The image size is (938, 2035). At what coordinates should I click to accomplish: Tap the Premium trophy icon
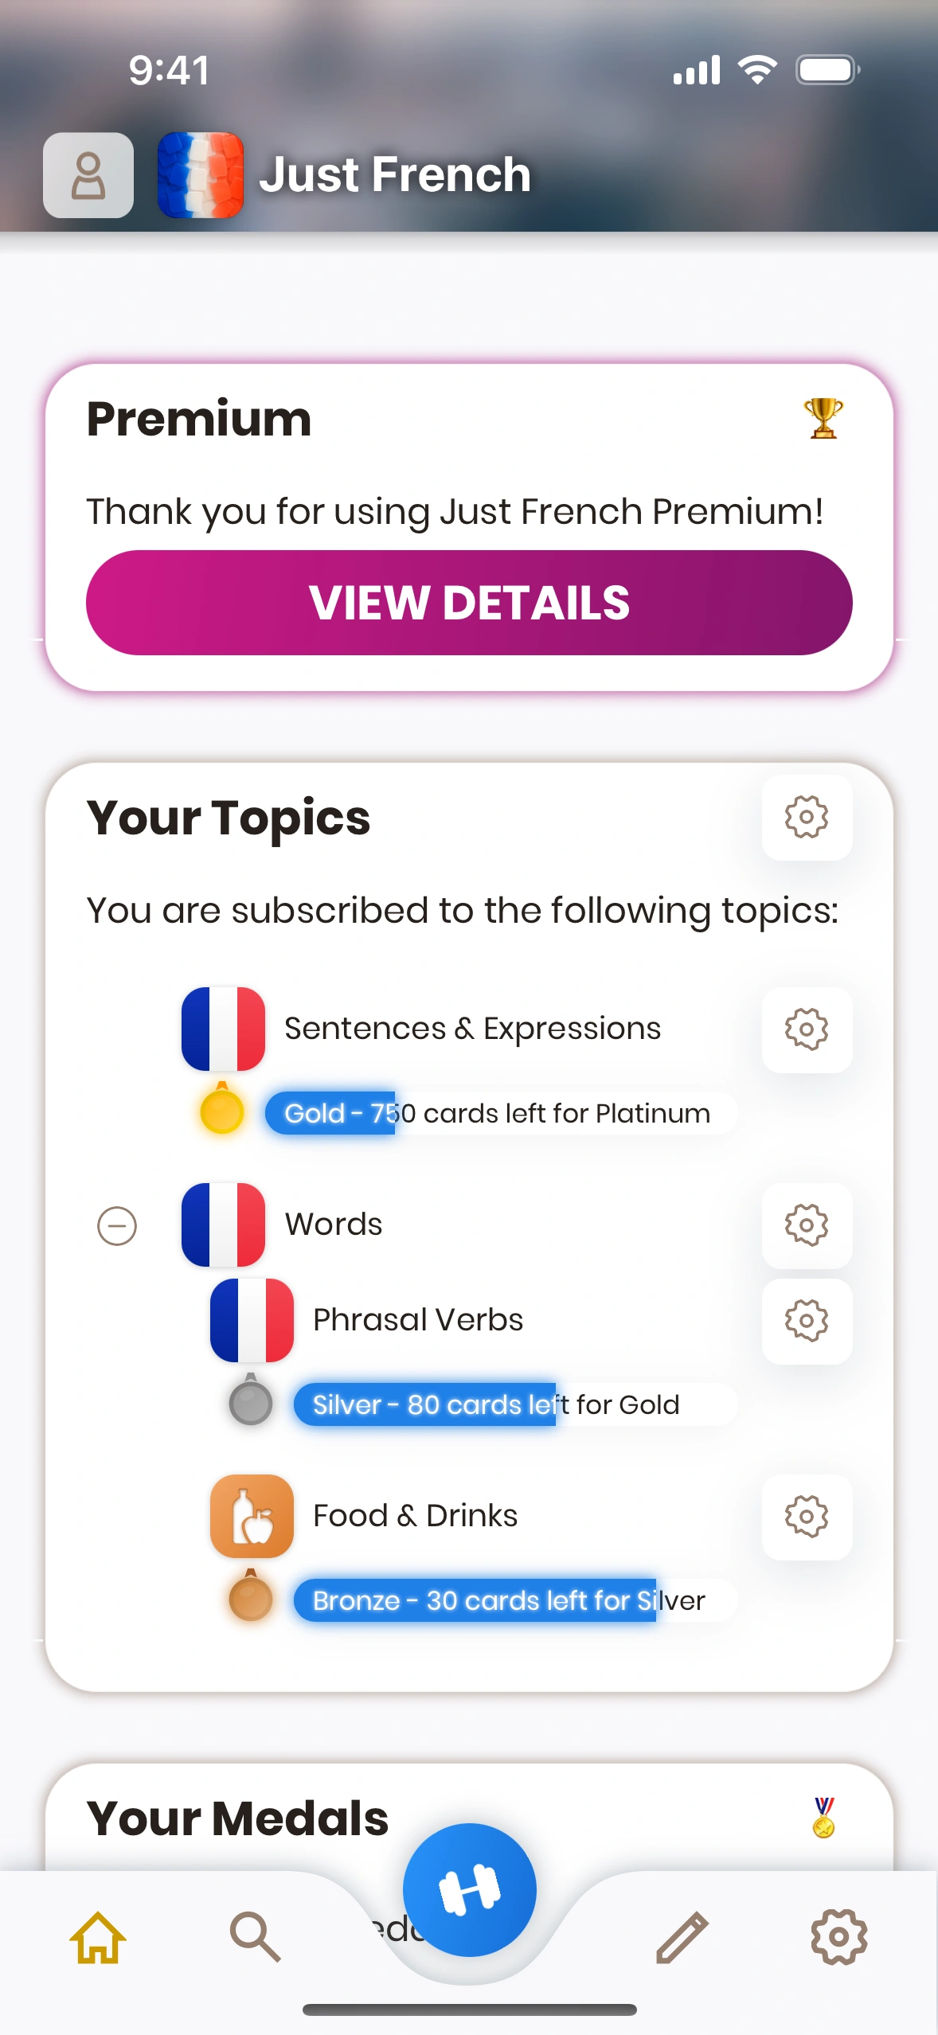823,418
